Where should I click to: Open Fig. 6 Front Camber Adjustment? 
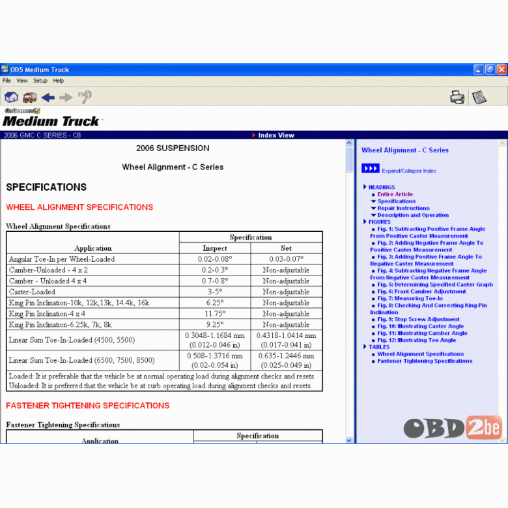pos(421,291)
